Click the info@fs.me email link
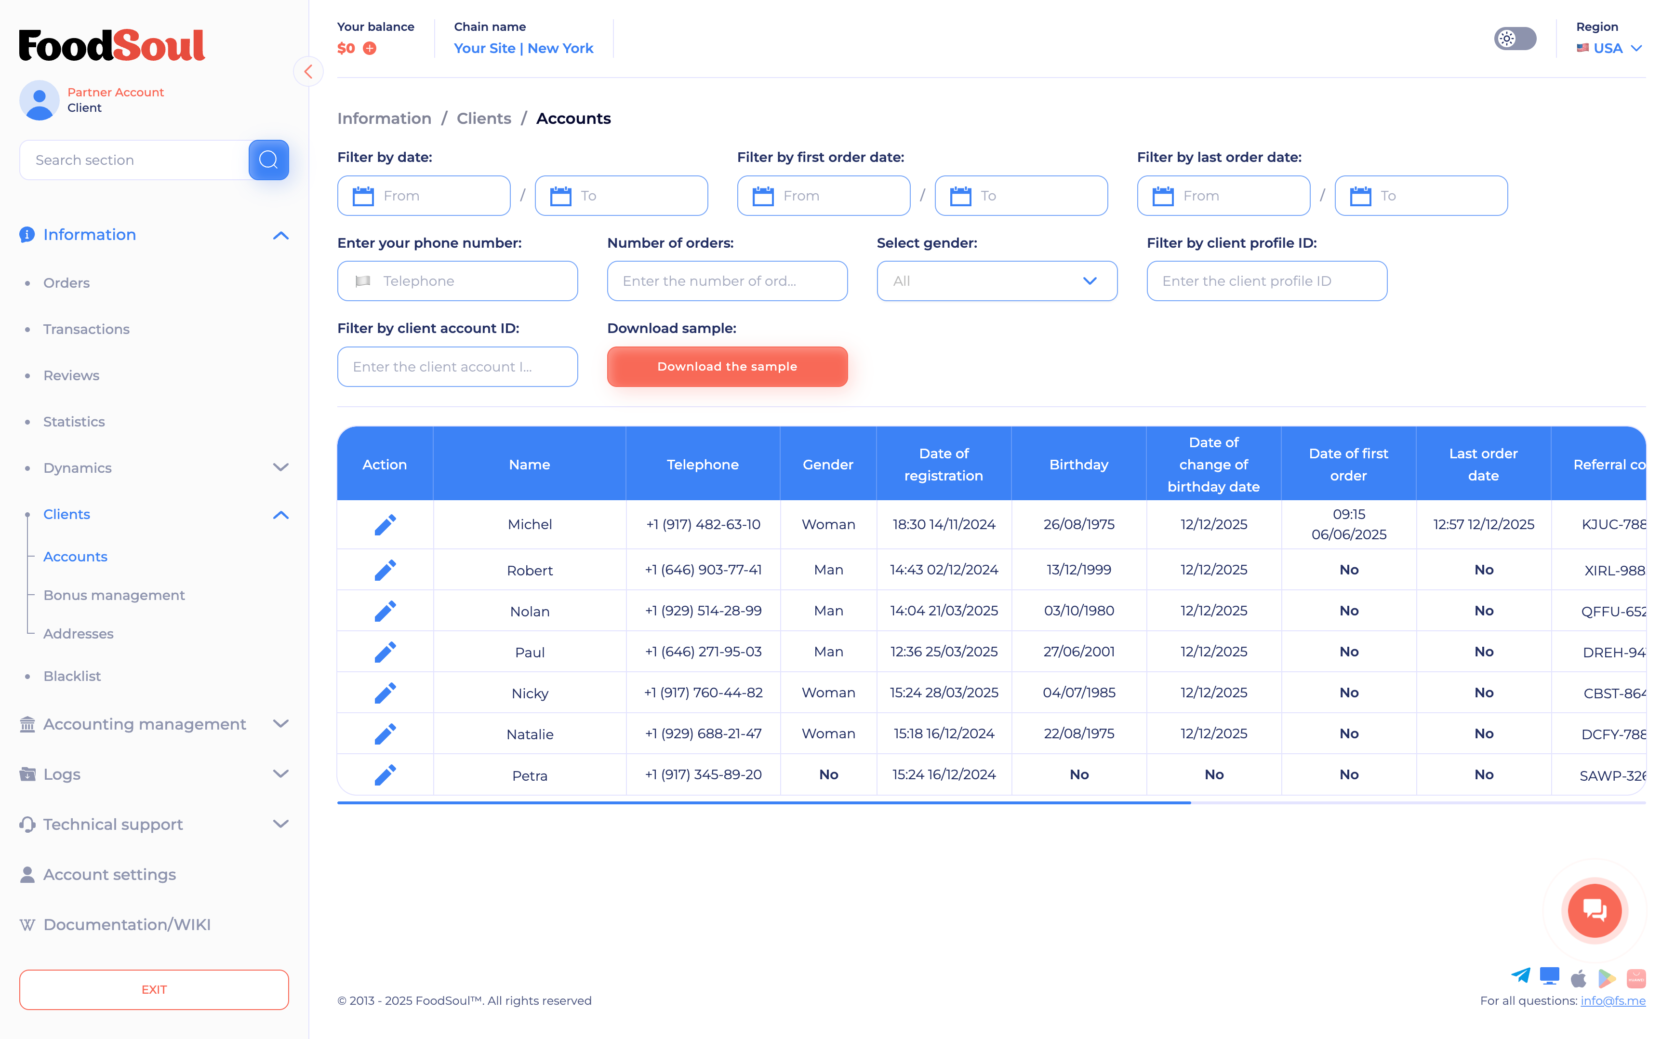This screenshot has width=1675, height=1039. coord(1612,1001)
